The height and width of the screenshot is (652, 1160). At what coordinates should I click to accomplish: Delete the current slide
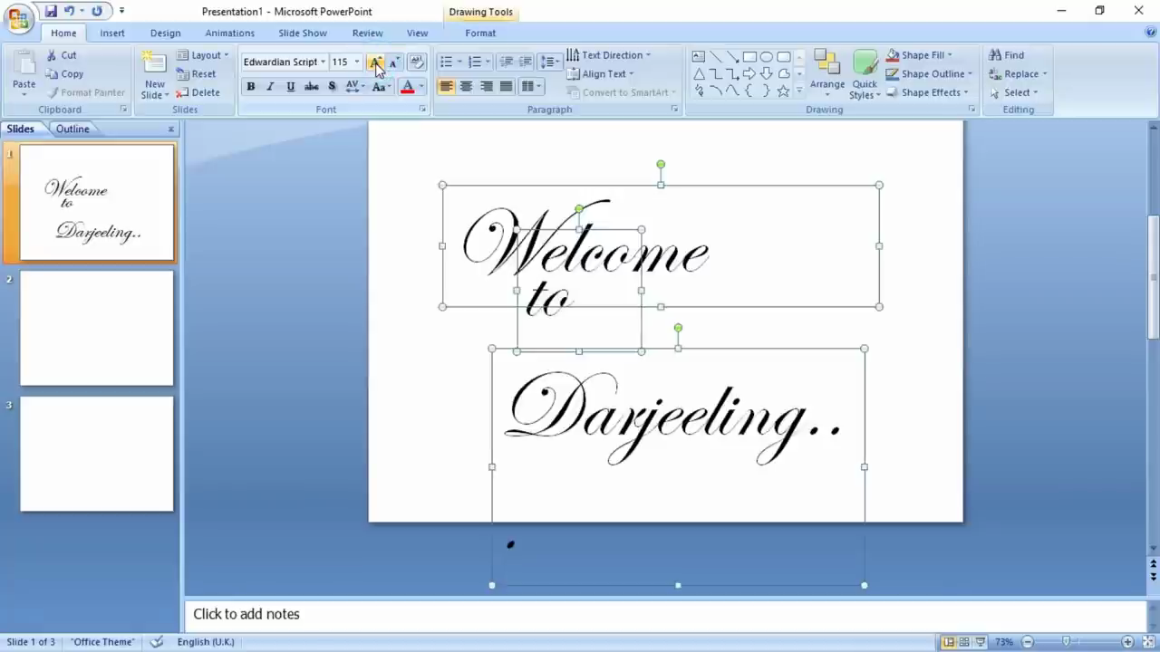[198, 92]
